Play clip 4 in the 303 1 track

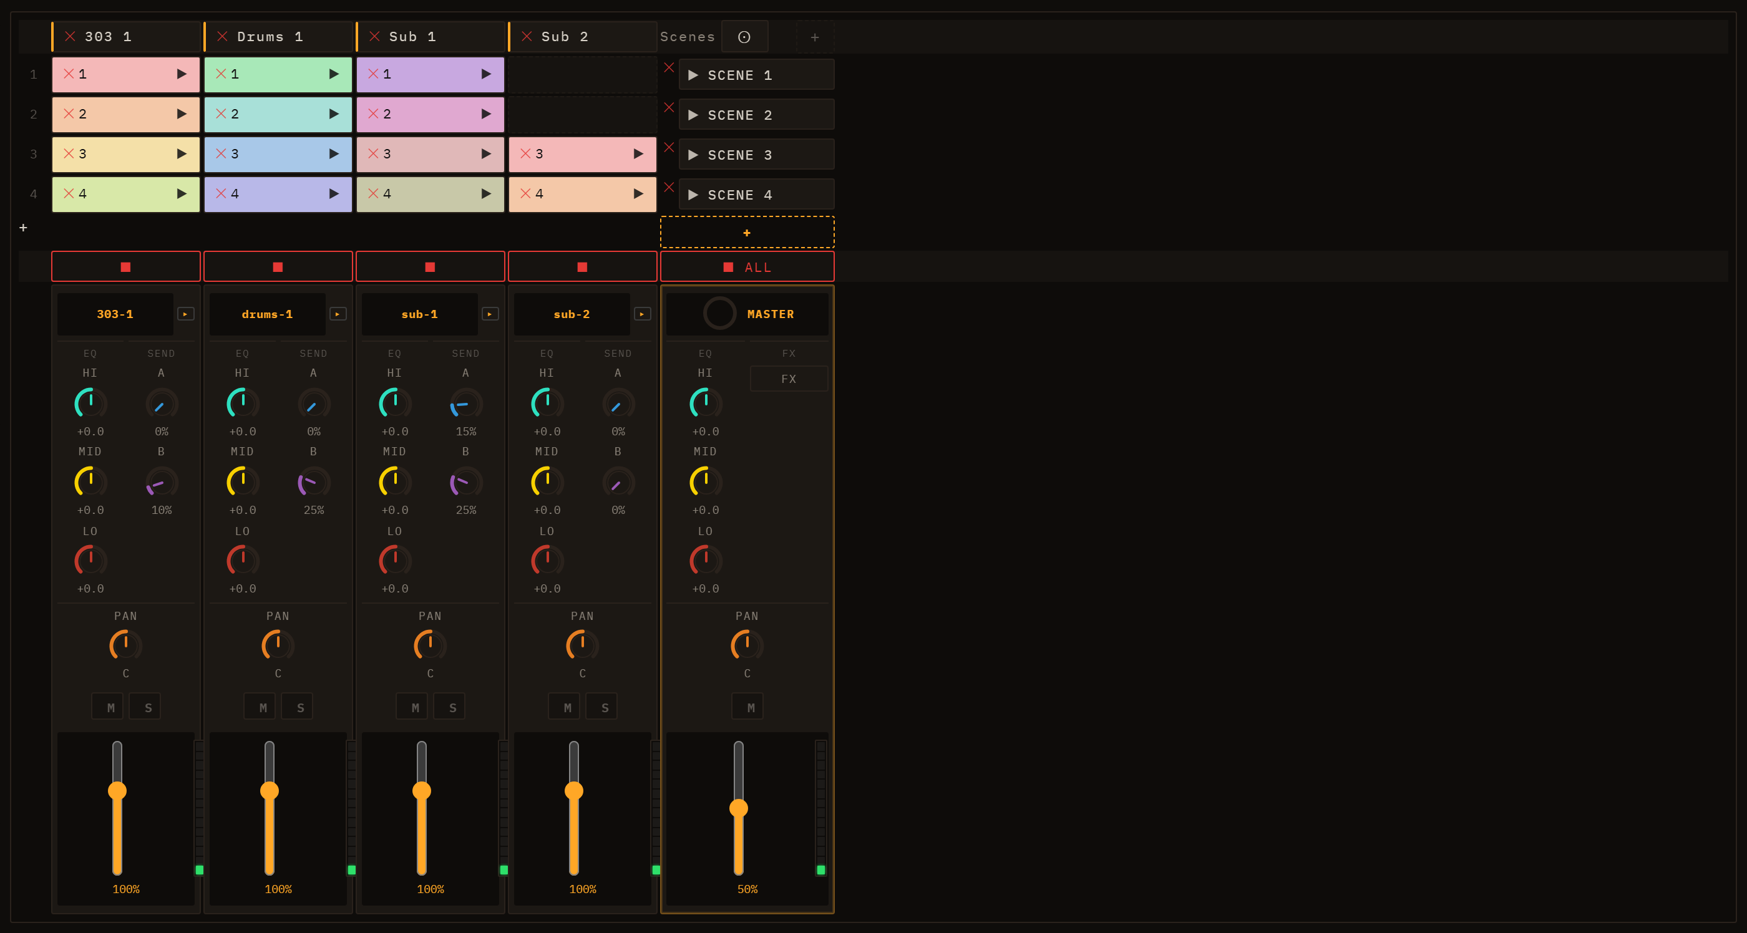181,194
